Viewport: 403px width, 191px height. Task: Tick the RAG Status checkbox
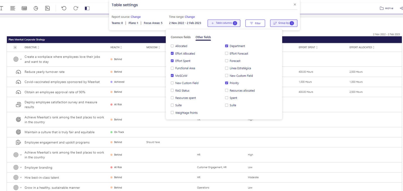(x=172, y=90)
